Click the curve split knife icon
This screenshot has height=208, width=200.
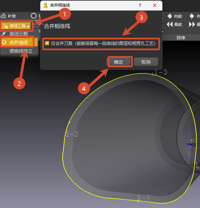[4, 33]
